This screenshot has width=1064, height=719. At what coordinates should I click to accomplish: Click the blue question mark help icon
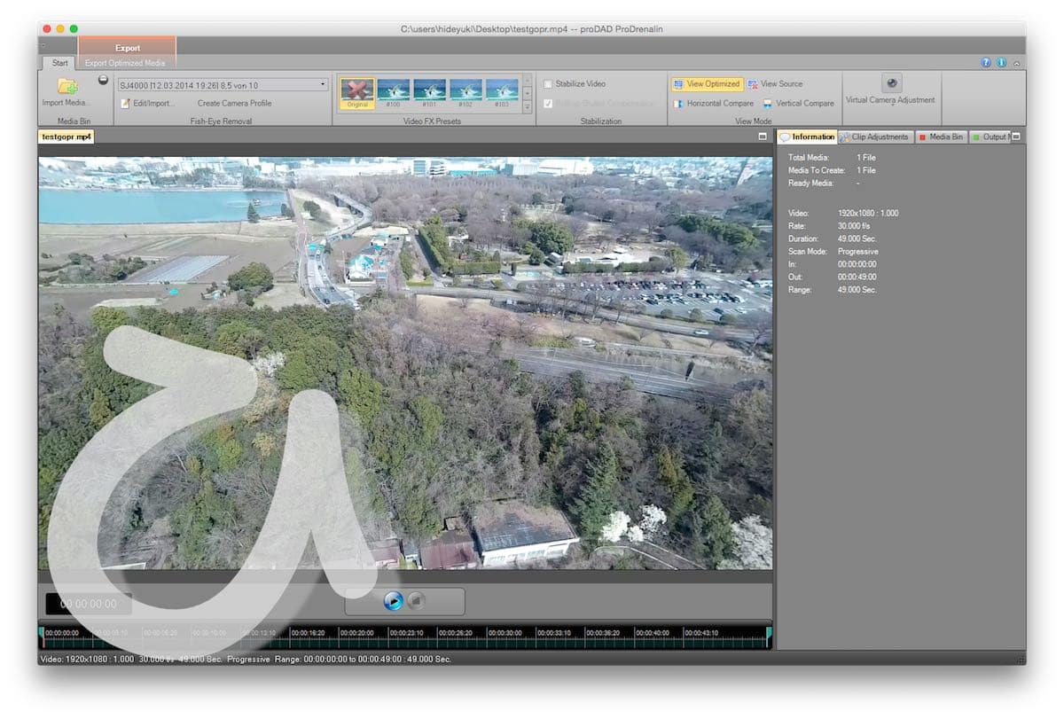click(x=986, y=63)
